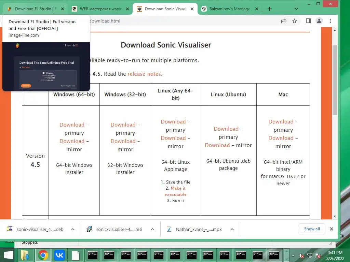Viewport: 350px width, 262px height.
Task: Minimize the Chrome browser window
Action: pos(309,4)
